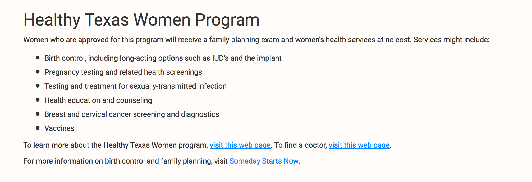Image resolution: width=532 pixels, height=182 pixels.
Task: Click the intro paragraph about approved women
Action: click(256, 40)
